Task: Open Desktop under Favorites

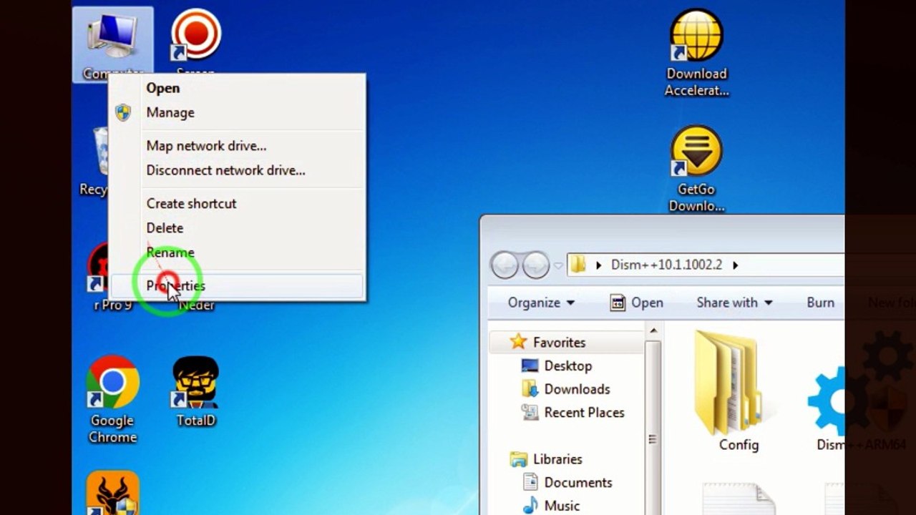Action: [x=557, y=366]
